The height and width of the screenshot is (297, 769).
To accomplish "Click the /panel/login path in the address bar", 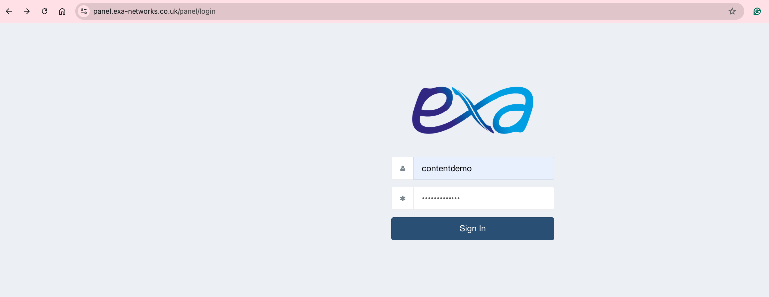I will 197,11.
